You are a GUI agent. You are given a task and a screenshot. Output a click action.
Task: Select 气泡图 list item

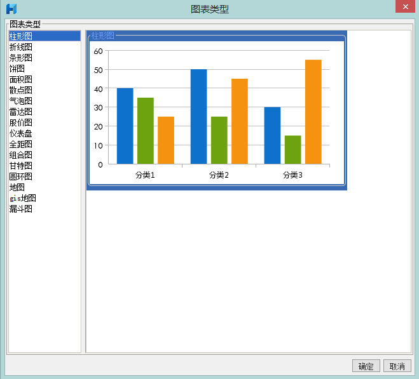click(x=45, y=101)
